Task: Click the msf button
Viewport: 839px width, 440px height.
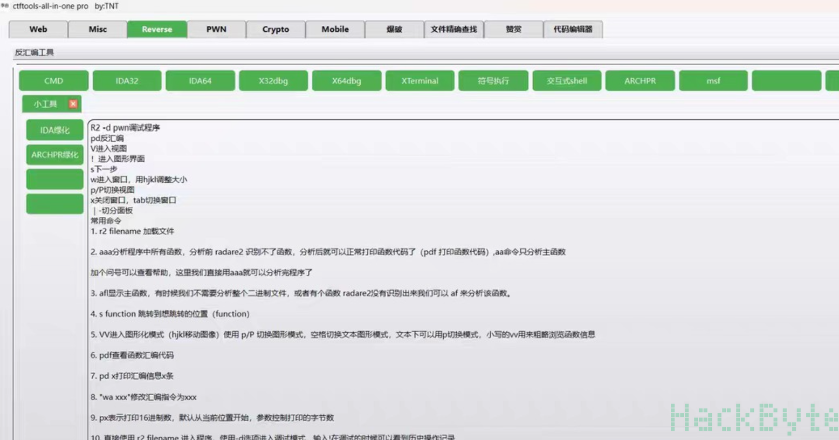Action: point(713,80)
